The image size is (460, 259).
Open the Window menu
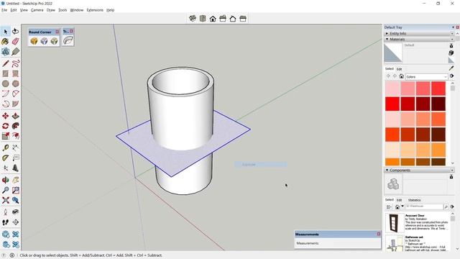coord(77,10)
